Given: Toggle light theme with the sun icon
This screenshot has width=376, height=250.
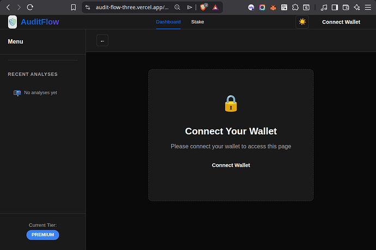Looking at the screenshot, I should pyautogui.click(x=302, y=22).
